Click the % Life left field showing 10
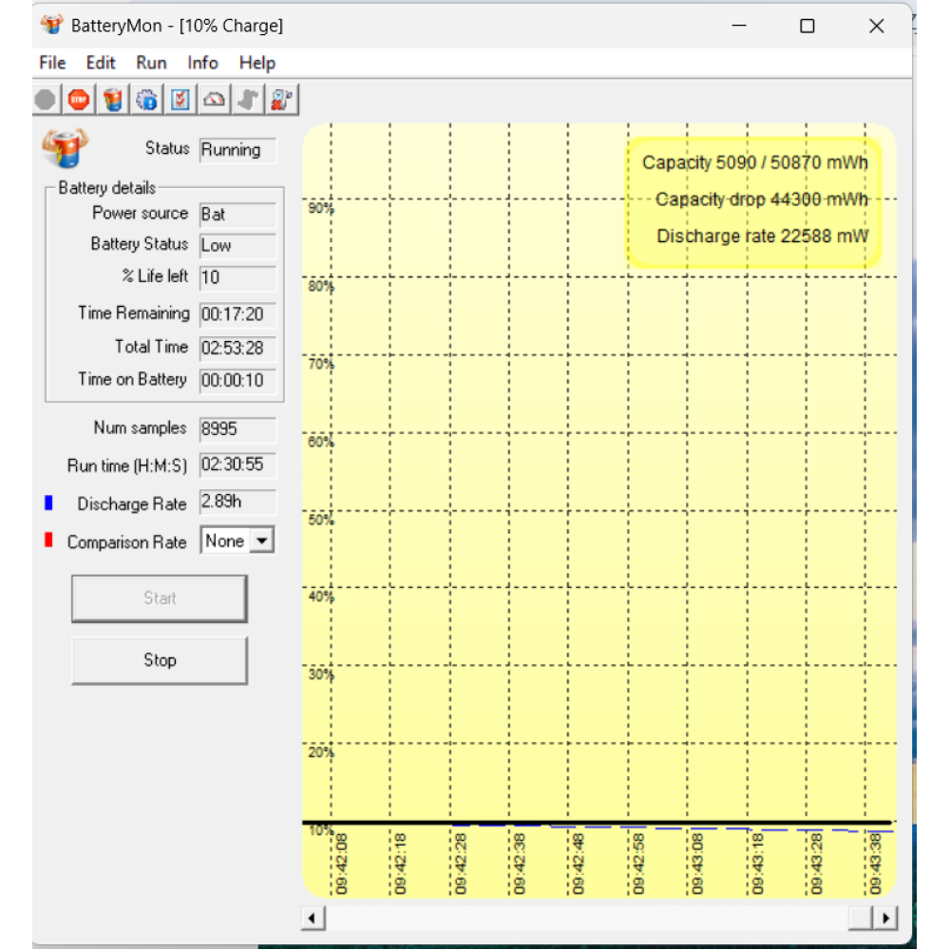The image size is (950, 950). point(237,277)
